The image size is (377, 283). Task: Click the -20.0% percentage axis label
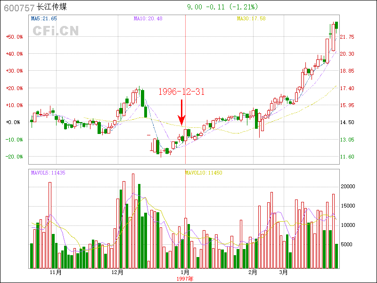[14, 157]
